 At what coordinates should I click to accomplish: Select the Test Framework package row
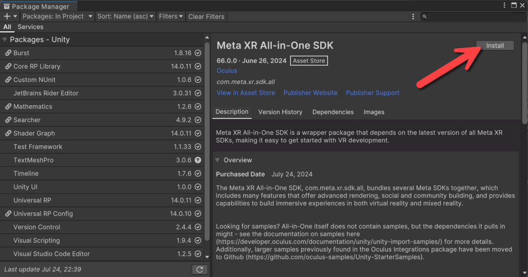(102, 147)
